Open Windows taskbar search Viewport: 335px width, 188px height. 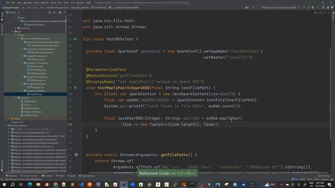[x=13, y=184]
